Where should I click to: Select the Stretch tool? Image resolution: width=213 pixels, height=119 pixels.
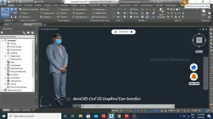pyautogui.click(x=134, y=17)
